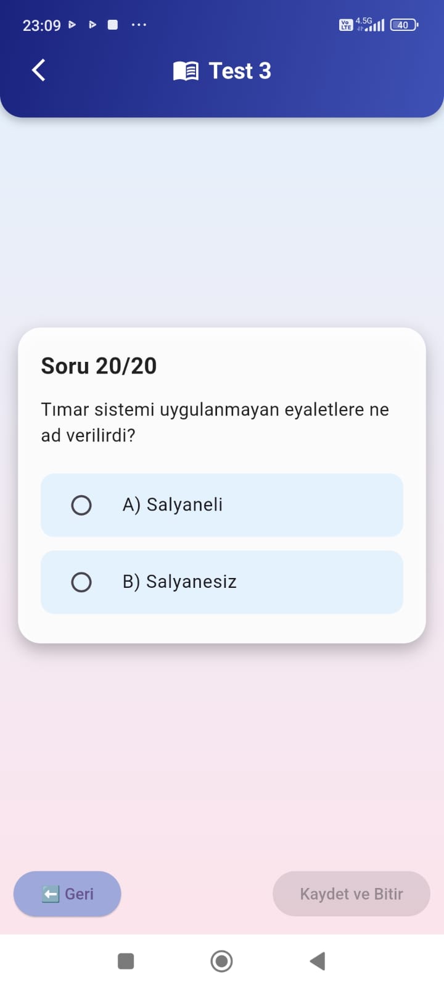Screen dimensions: 444x988
Task: Tap the three dots in status bar
Action: click(x=139, y=25)
